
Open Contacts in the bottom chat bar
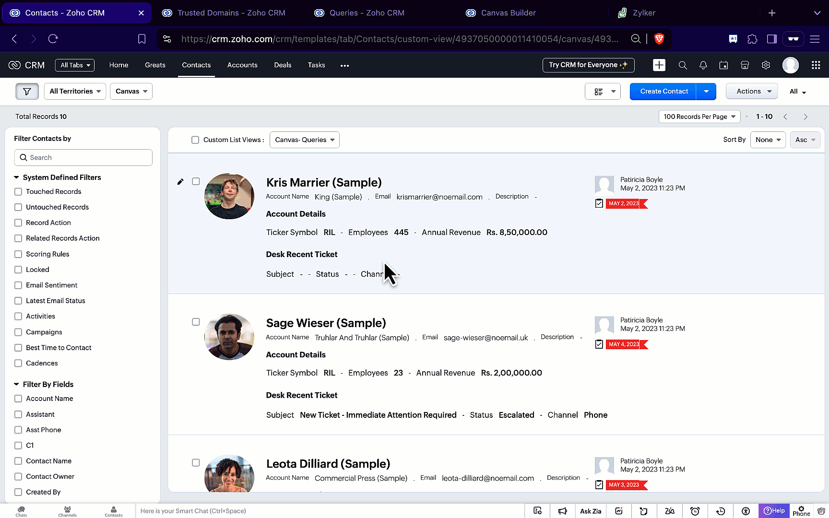(x=114, y=511)
